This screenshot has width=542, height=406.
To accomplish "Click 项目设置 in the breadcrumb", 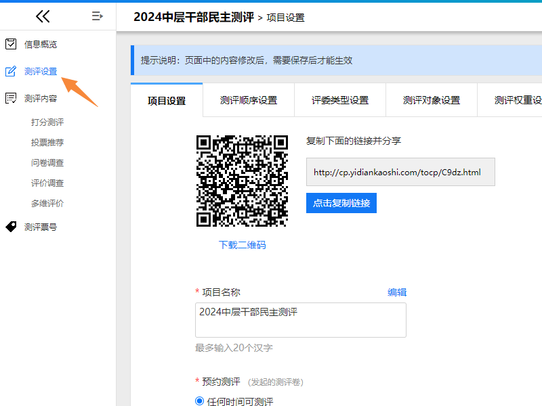I will tap(285, 18).
